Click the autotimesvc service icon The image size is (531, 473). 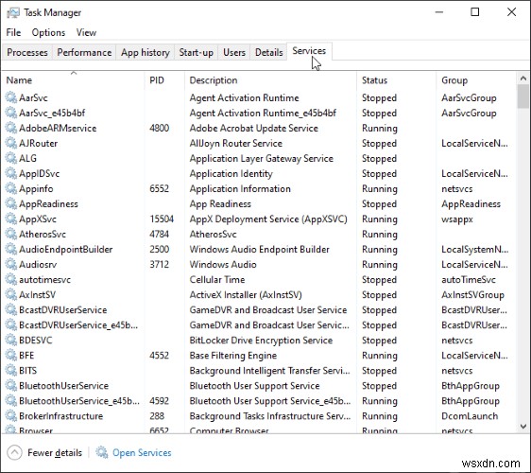(x=11, y=279)
